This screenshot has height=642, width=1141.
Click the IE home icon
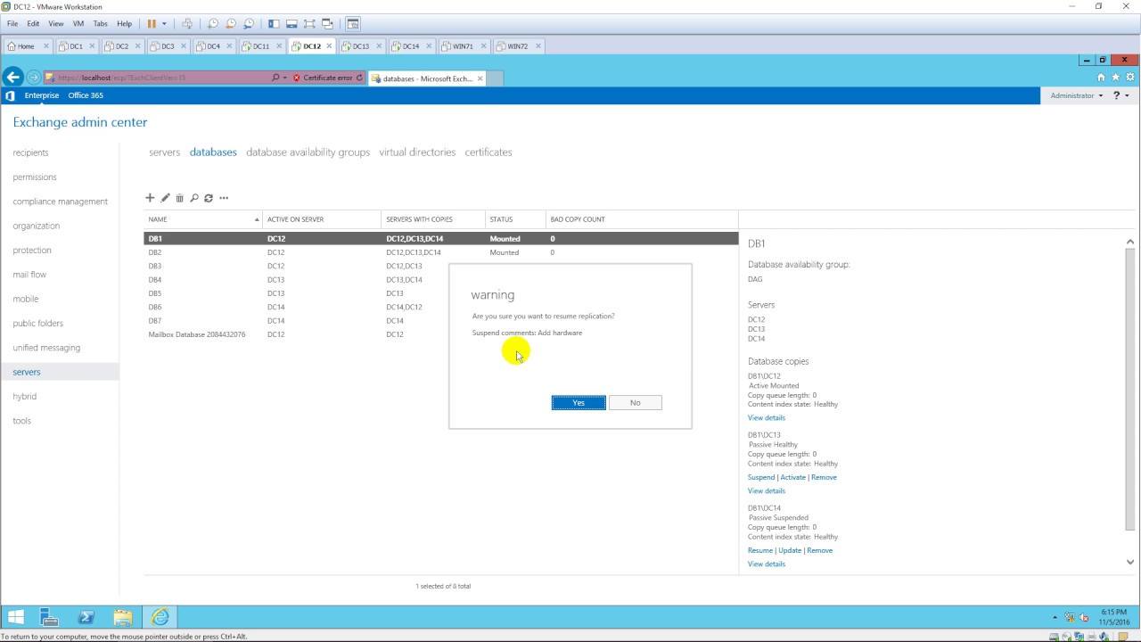1101,78
